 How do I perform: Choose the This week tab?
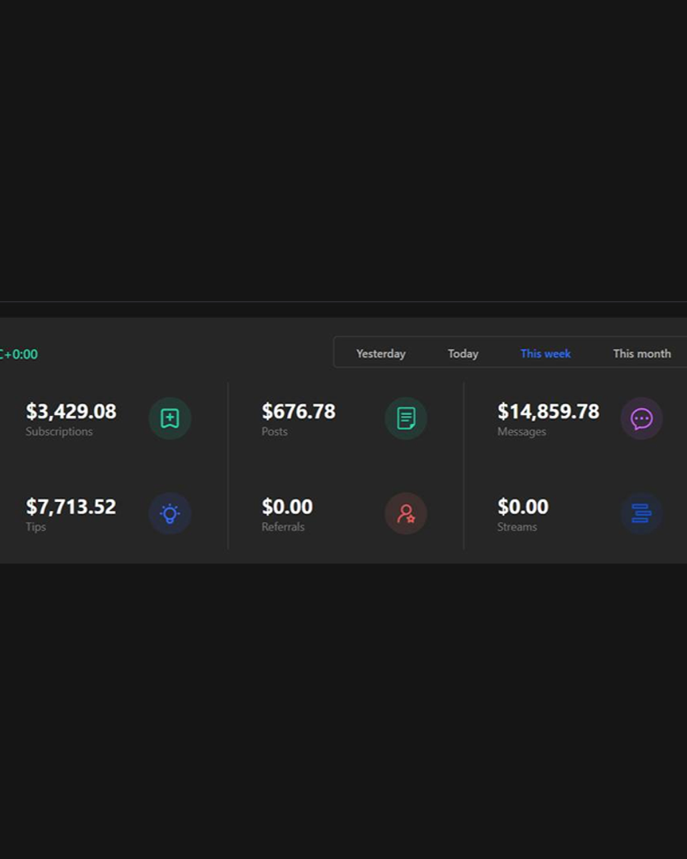pyautogui.click(x=545, y=353)
